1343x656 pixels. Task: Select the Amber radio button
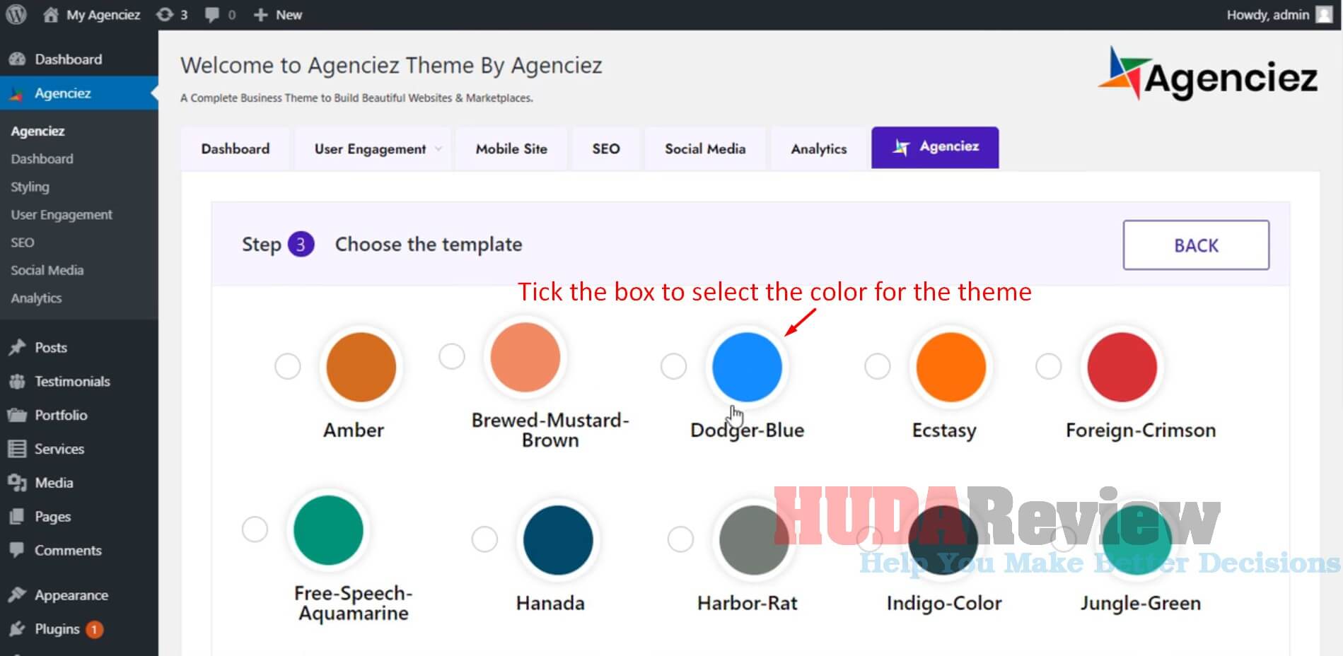tap(288, 366)
